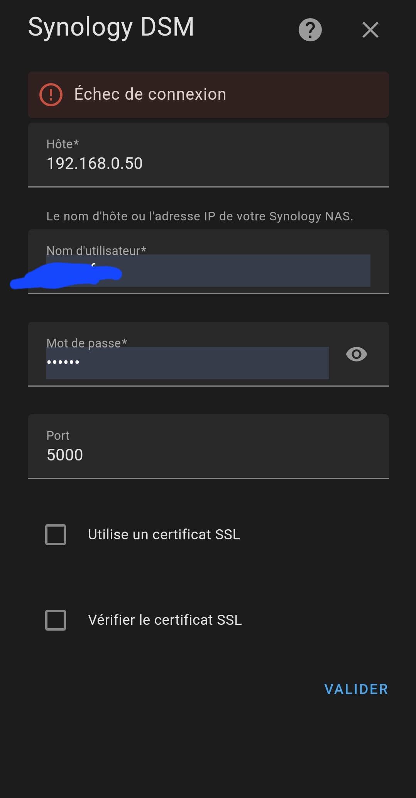The height and width of the screenshot is (798, 416).
Task: Select the password dots field
Action: pos(187,363)
